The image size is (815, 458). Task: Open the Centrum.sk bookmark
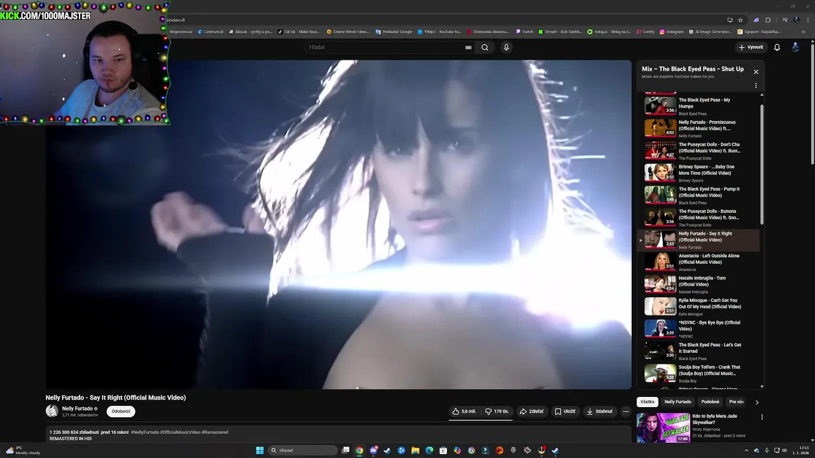tap(211, 31)
